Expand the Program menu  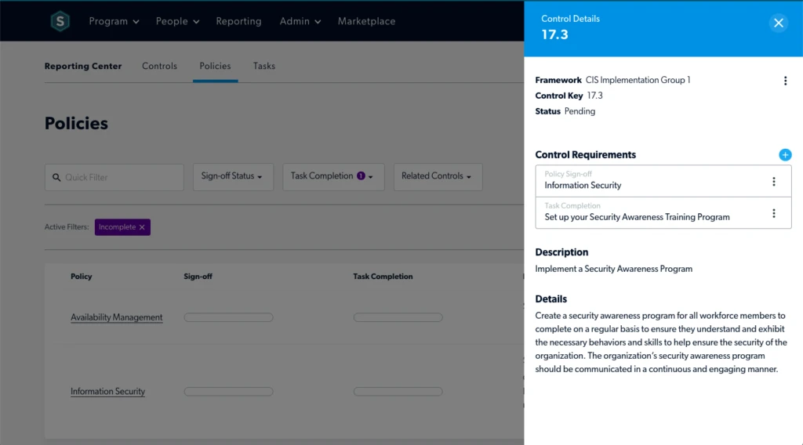click(x=114, y=22)
